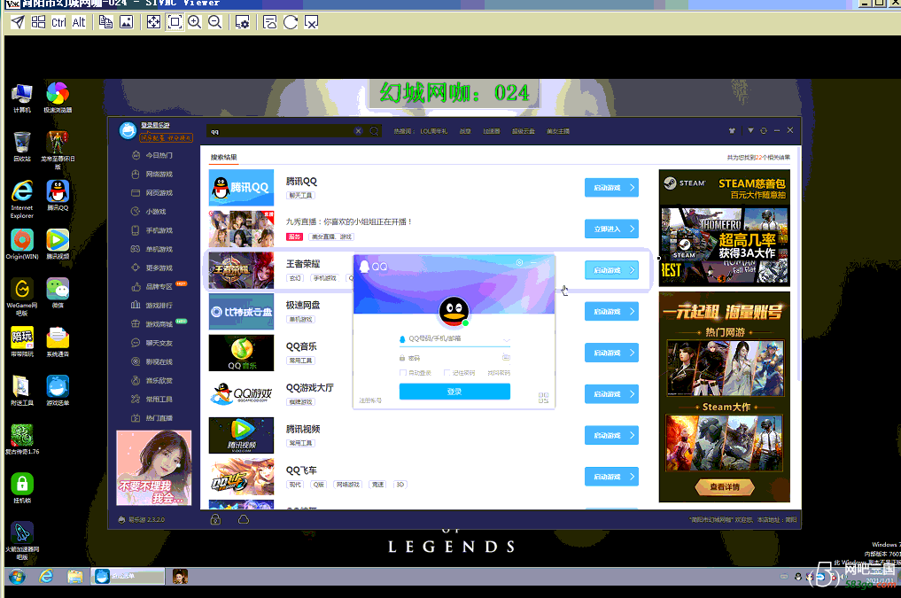Click the send paper-plane icon in the VNC toolbar
This screenshot has height=598, width=901.
18,22
